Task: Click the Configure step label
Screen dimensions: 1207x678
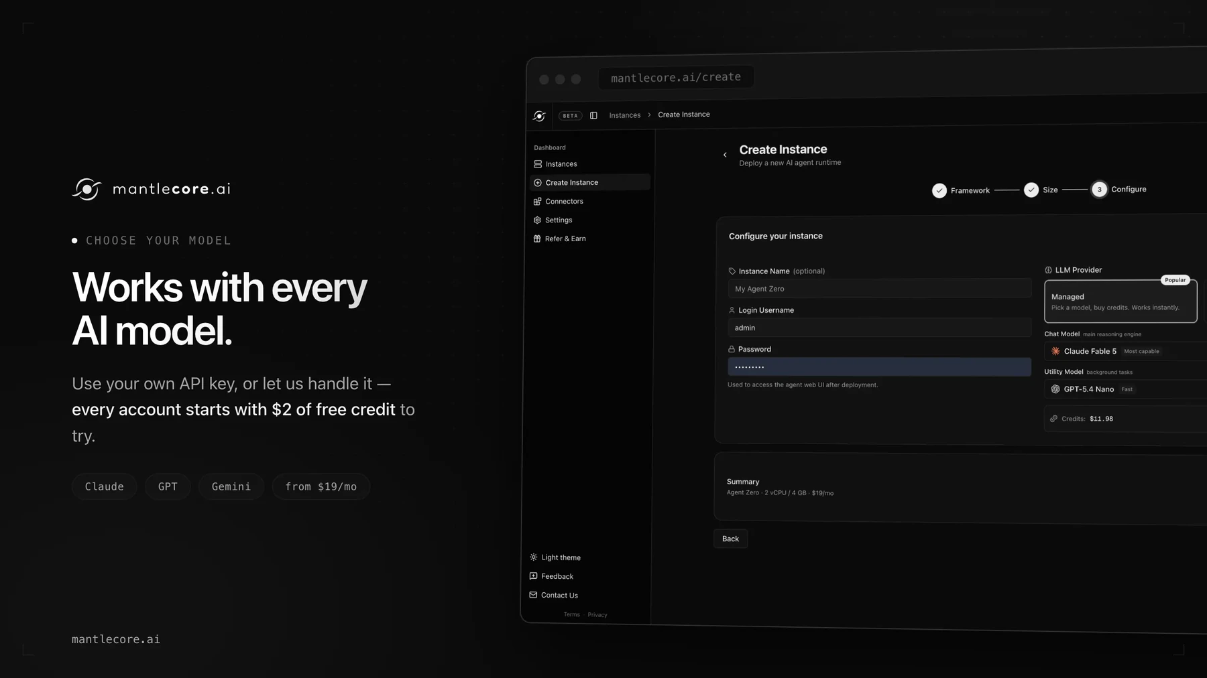Action: pos(1129,190)
